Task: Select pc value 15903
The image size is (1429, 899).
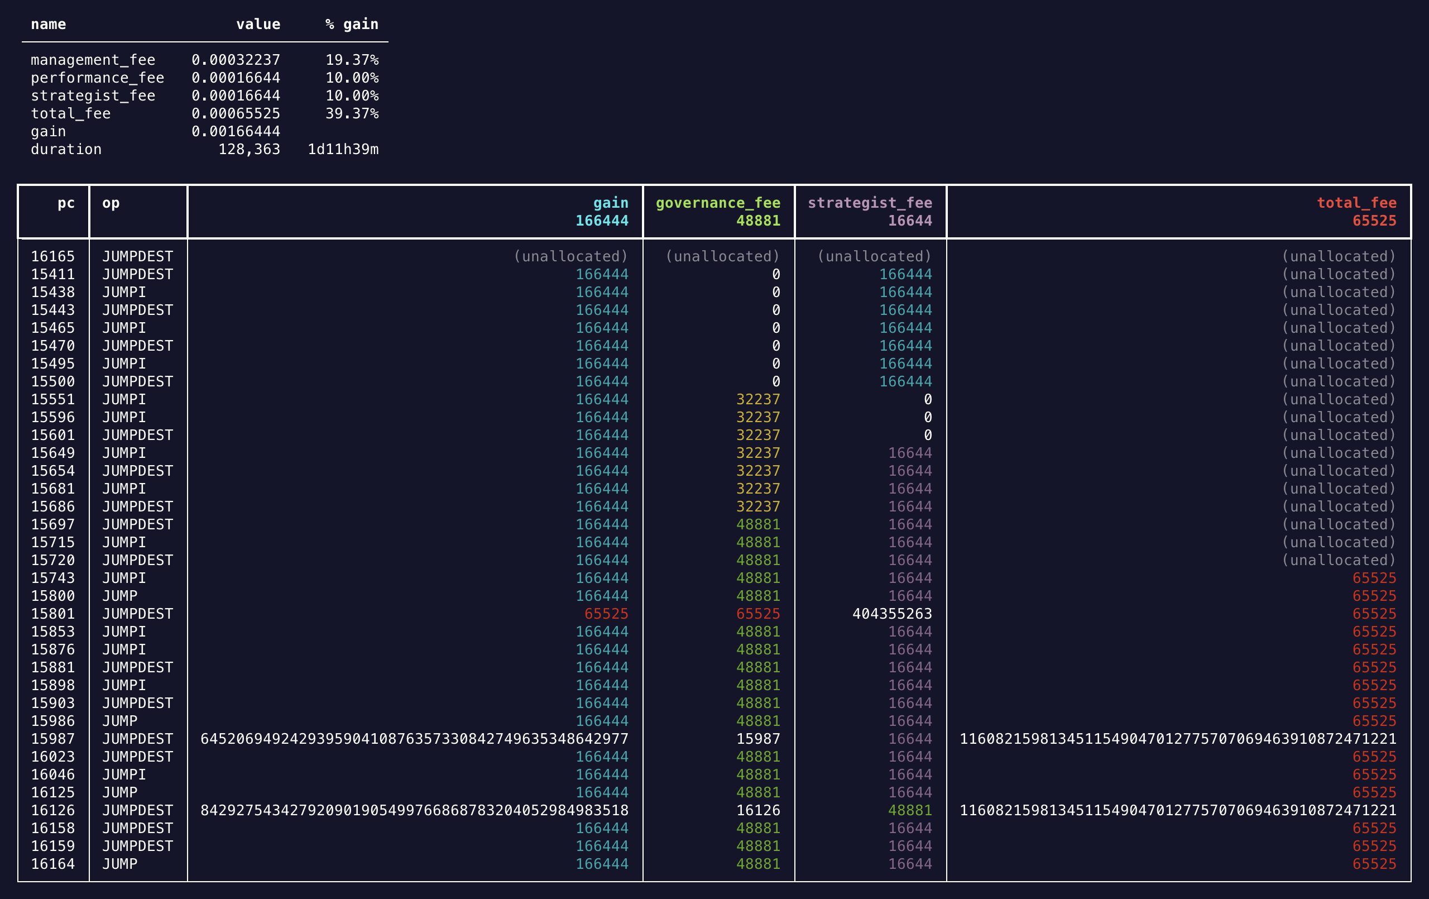Action: point(53,703)
